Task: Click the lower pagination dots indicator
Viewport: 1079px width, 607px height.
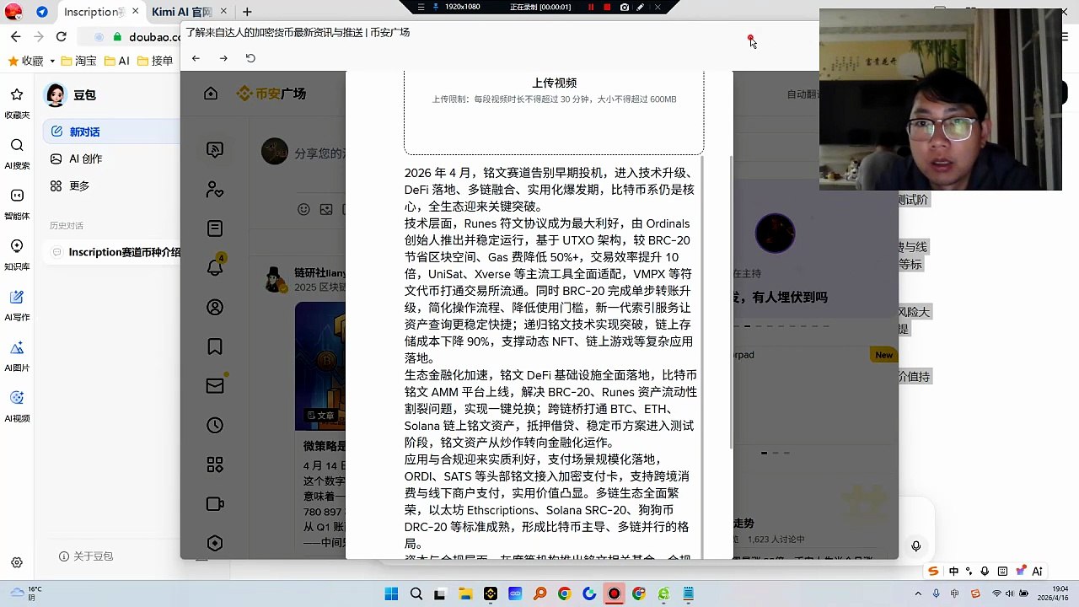Action: click(776, 453)
